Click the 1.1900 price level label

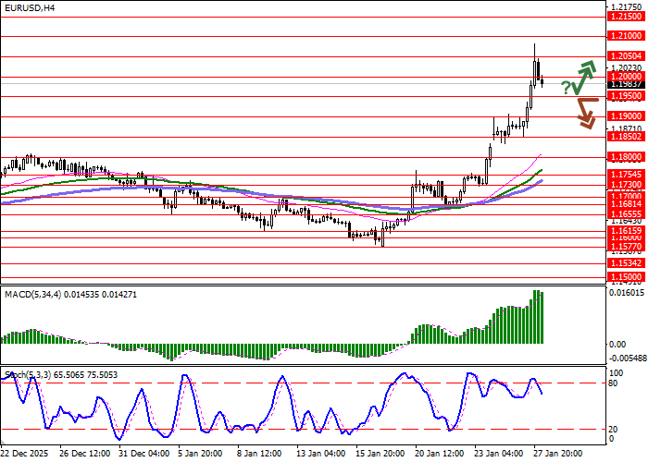(x=627, y=116)
